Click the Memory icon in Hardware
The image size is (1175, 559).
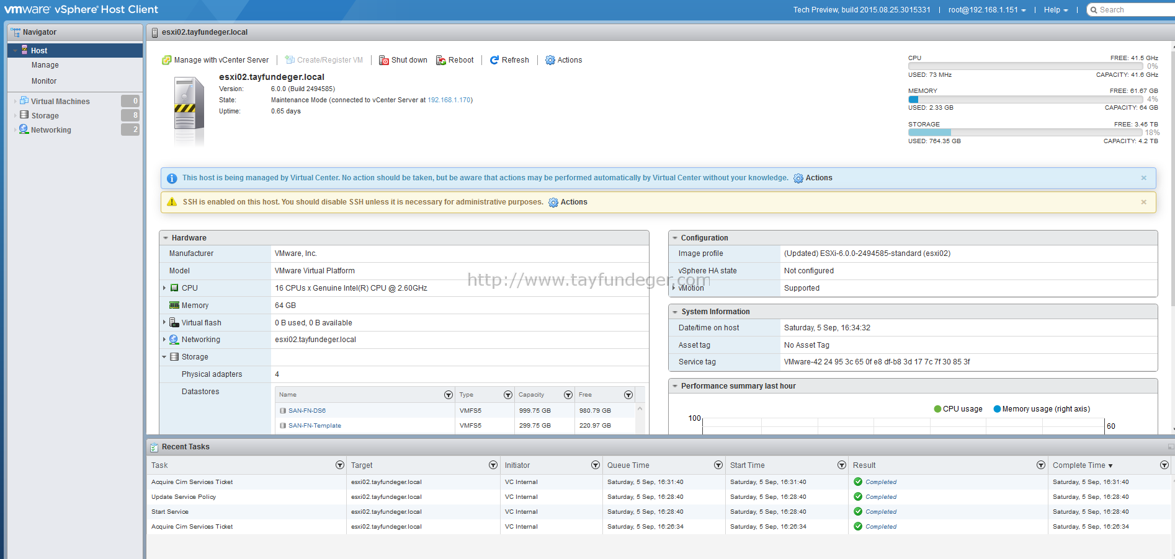174,306
